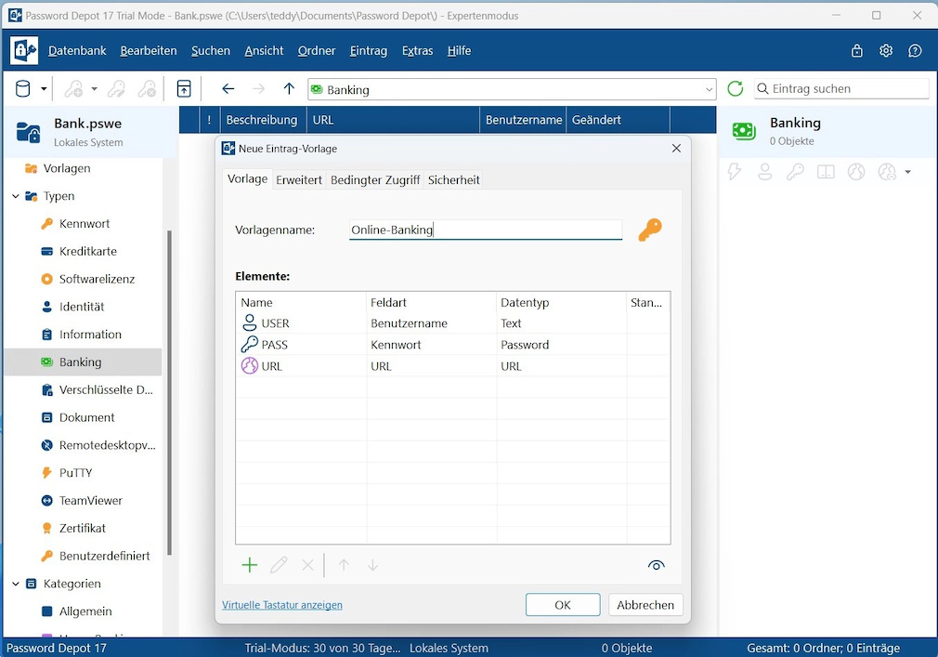Viewport: 938px width, 657px height.
Task: Click the lock database icon in header
Action: [x=856, y=51]
